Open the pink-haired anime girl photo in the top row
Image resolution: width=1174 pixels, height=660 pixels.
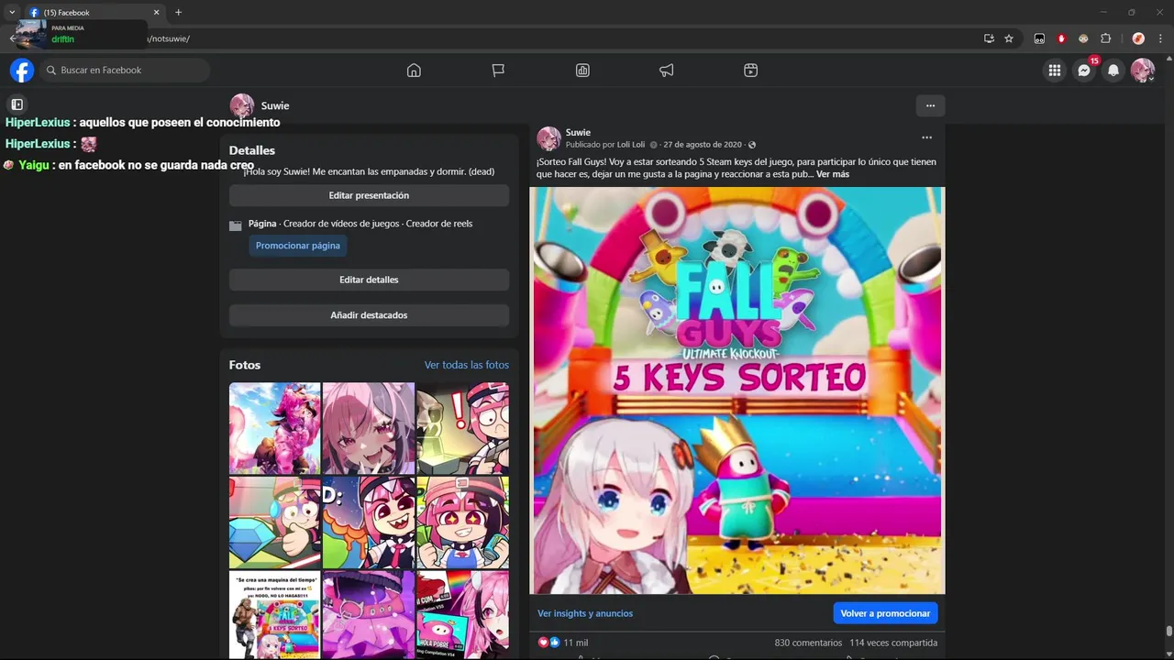[368, 428]
